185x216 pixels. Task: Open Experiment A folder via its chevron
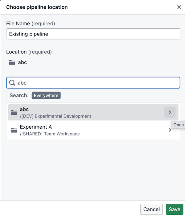pos(170,130)
